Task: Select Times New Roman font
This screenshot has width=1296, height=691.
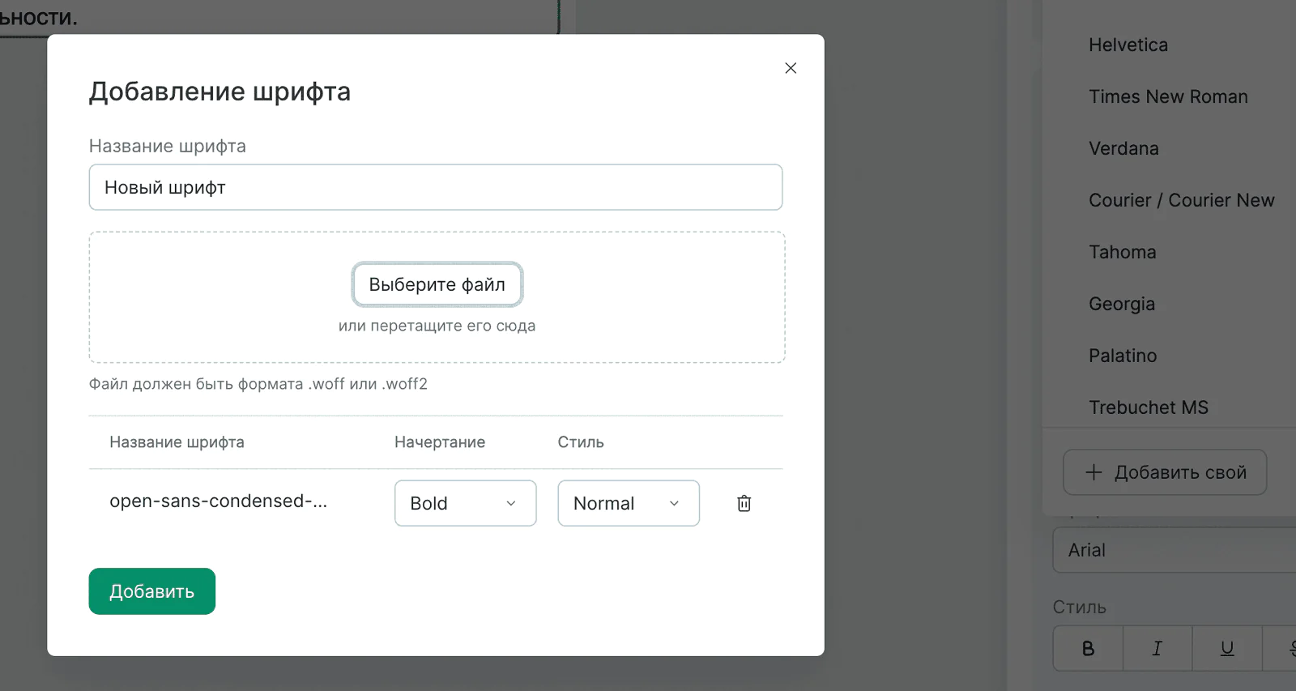Action: point(1168,97)
